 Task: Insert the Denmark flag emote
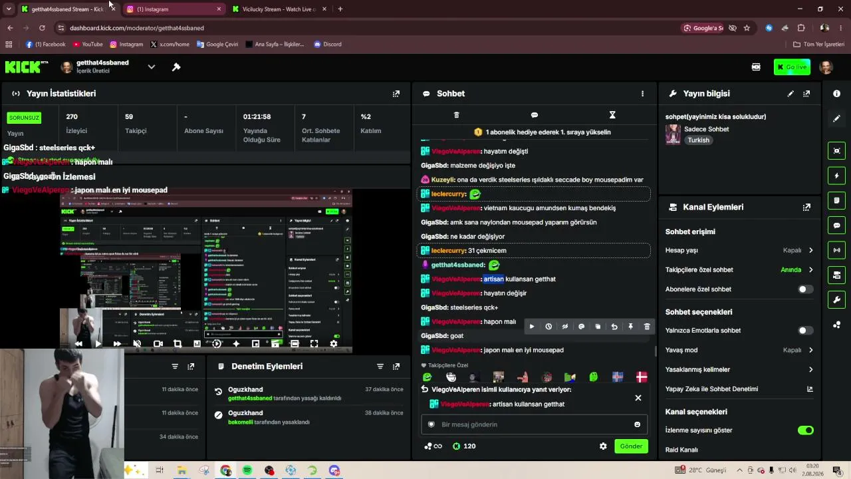tap(642, 377)
